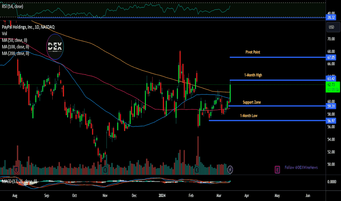Click the November earnings E marker

point(105,170)
